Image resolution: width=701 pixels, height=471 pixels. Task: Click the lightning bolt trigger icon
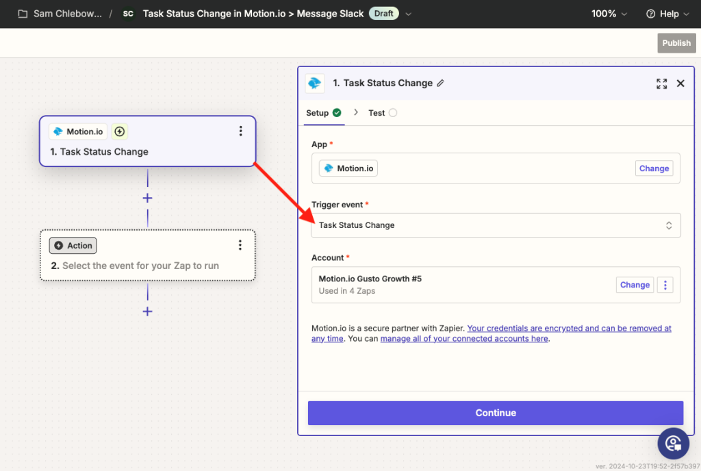click(x=119, y=131)
